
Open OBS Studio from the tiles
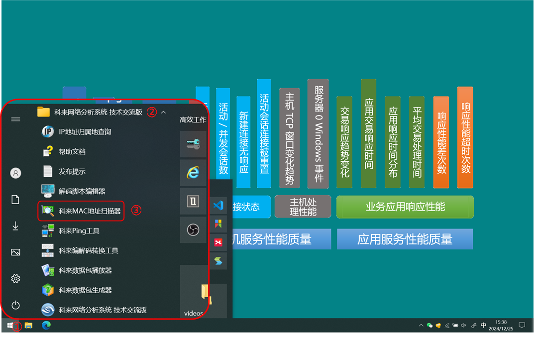193,230
